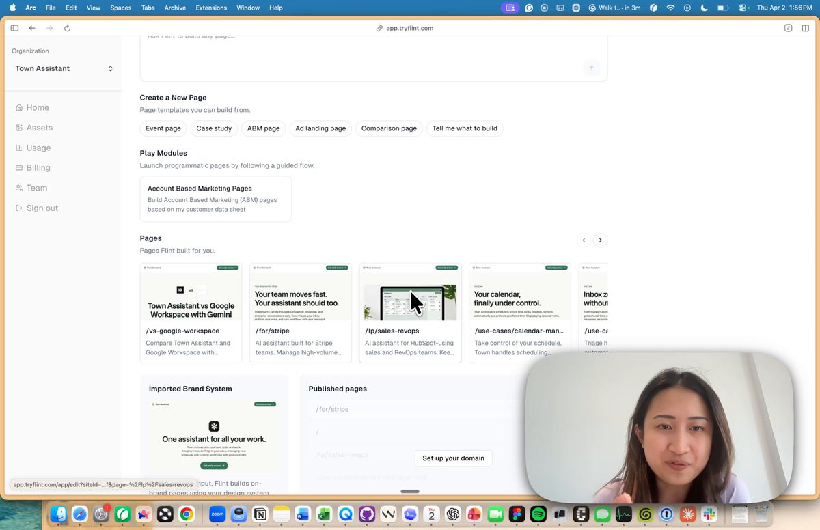Open the Spaces menu
Viewport: 820px width, 530px height.
click(x=121, y=8)
